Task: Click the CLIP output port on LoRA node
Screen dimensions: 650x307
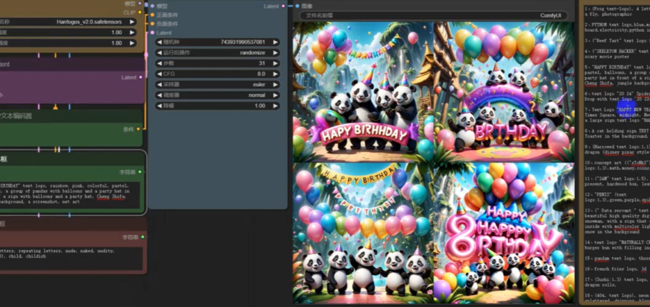Action: tap(140, 13)
